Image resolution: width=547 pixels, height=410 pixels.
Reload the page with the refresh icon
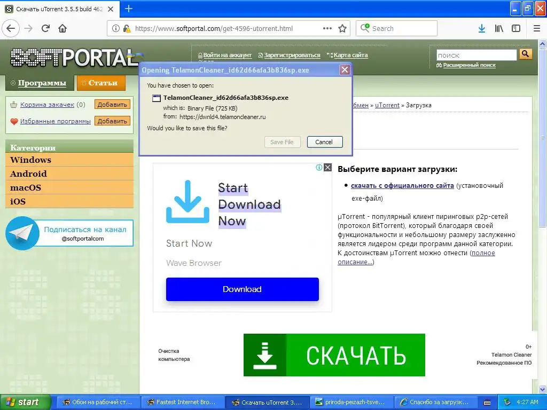pyautogui.click(x=46, y=28)
